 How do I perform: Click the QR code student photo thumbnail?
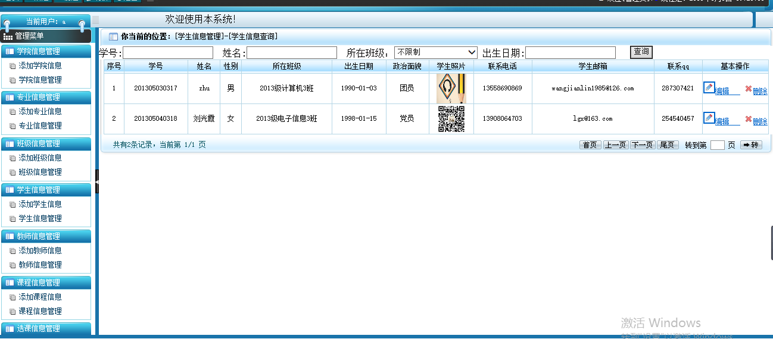(x=451, y=118)
